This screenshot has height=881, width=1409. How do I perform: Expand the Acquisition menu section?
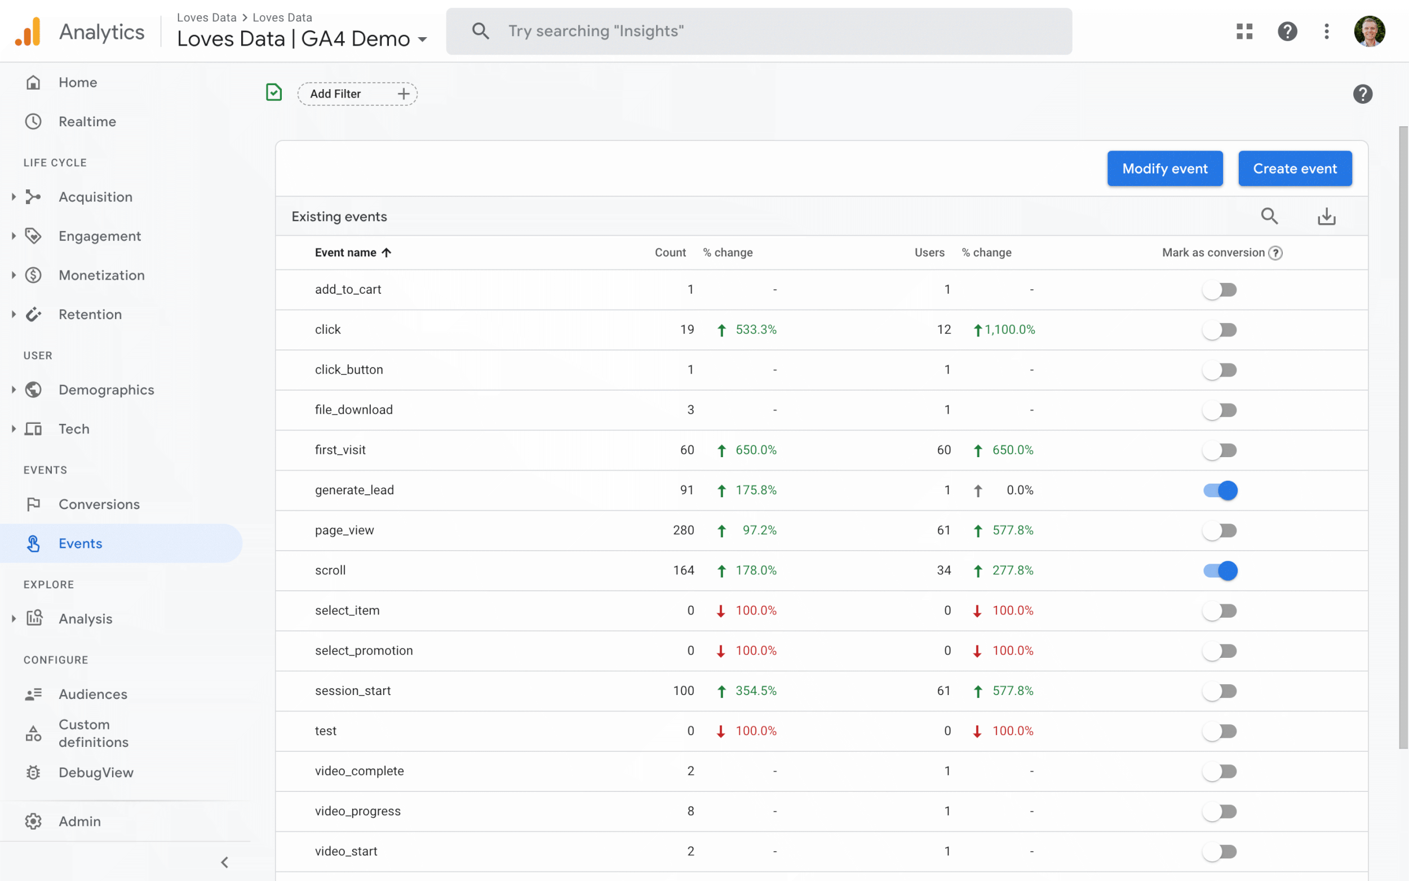(95, 197)
